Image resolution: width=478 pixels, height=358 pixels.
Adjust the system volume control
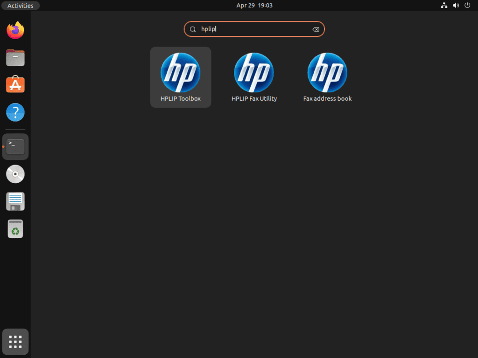click(456, 5)
